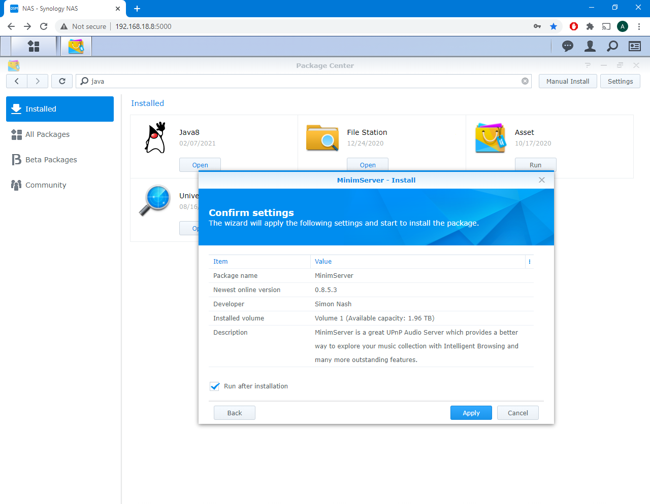Go back in Package Center

(17, 81)
